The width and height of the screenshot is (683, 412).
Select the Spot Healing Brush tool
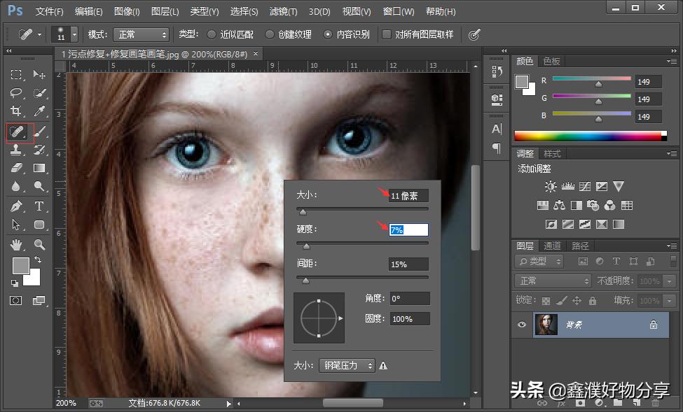click(17, 131)
